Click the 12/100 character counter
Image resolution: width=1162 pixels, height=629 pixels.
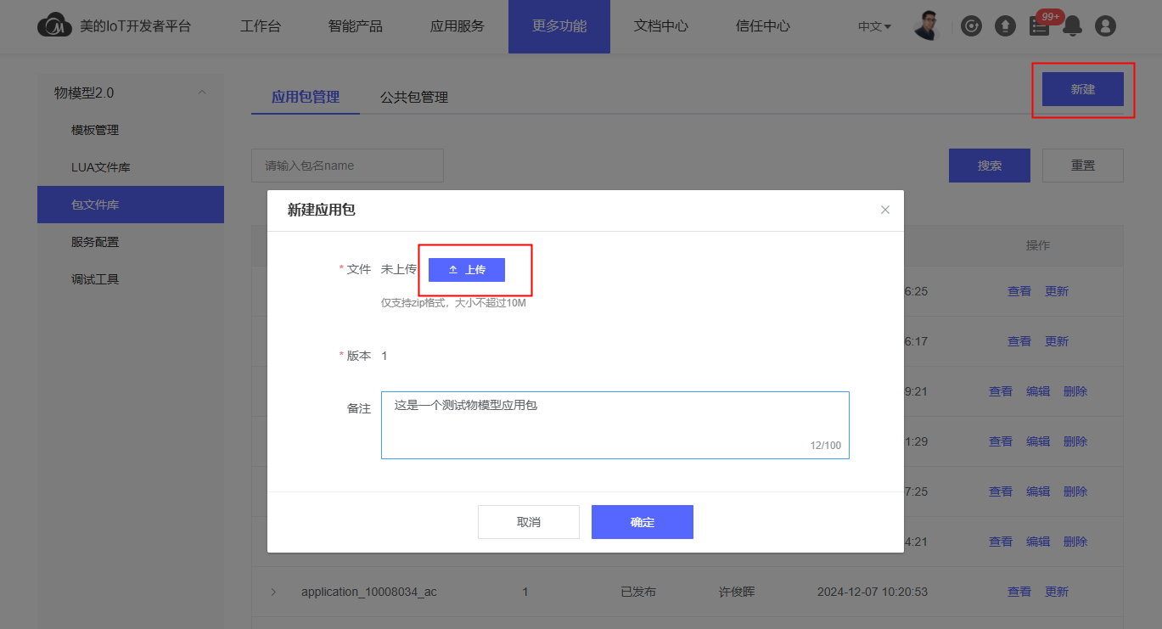click(825, 446)
